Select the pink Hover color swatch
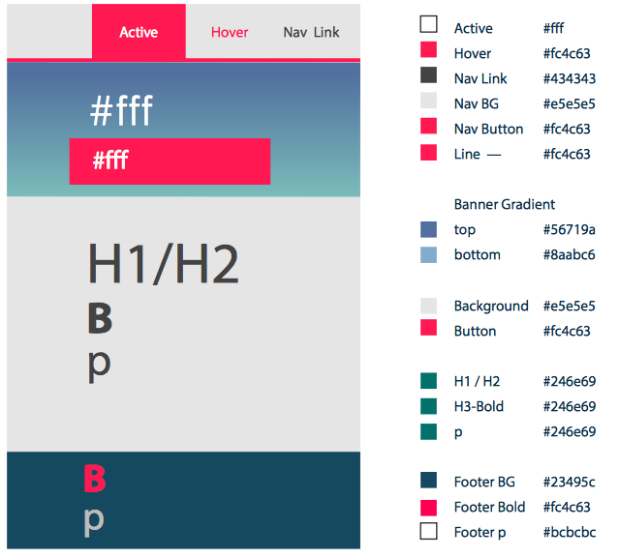This screenshot has width=619, height=557. (428, 50)
